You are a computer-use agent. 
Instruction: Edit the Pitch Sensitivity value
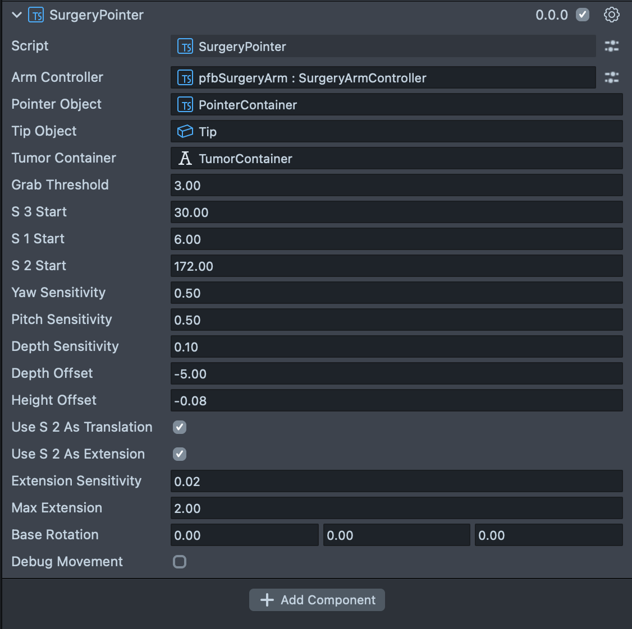(x=397, y=320)
